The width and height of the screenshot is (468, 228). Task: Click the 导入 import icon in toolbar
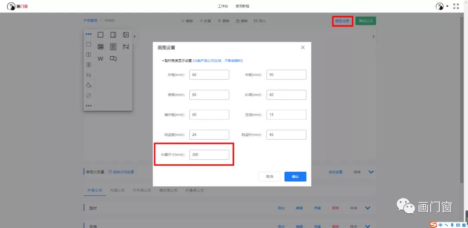click(256, 21)
